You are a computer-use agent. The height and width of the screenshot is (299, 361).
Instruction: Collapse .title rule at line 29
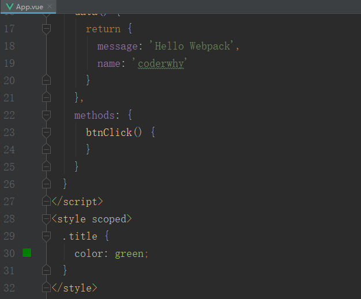click(x=46, y=236)
